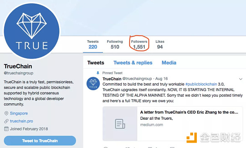Click the calendar icon beside Joined February 2018
Screen dimensions: 246x148
click(x=6, y=129)
